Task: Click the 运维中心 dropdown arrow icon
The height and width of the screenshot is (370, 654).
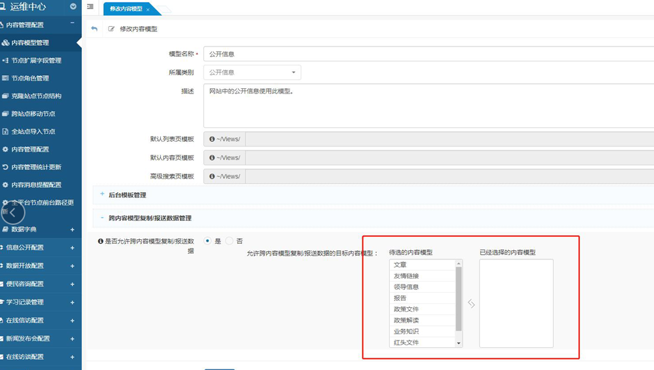Action: [73, 7]
